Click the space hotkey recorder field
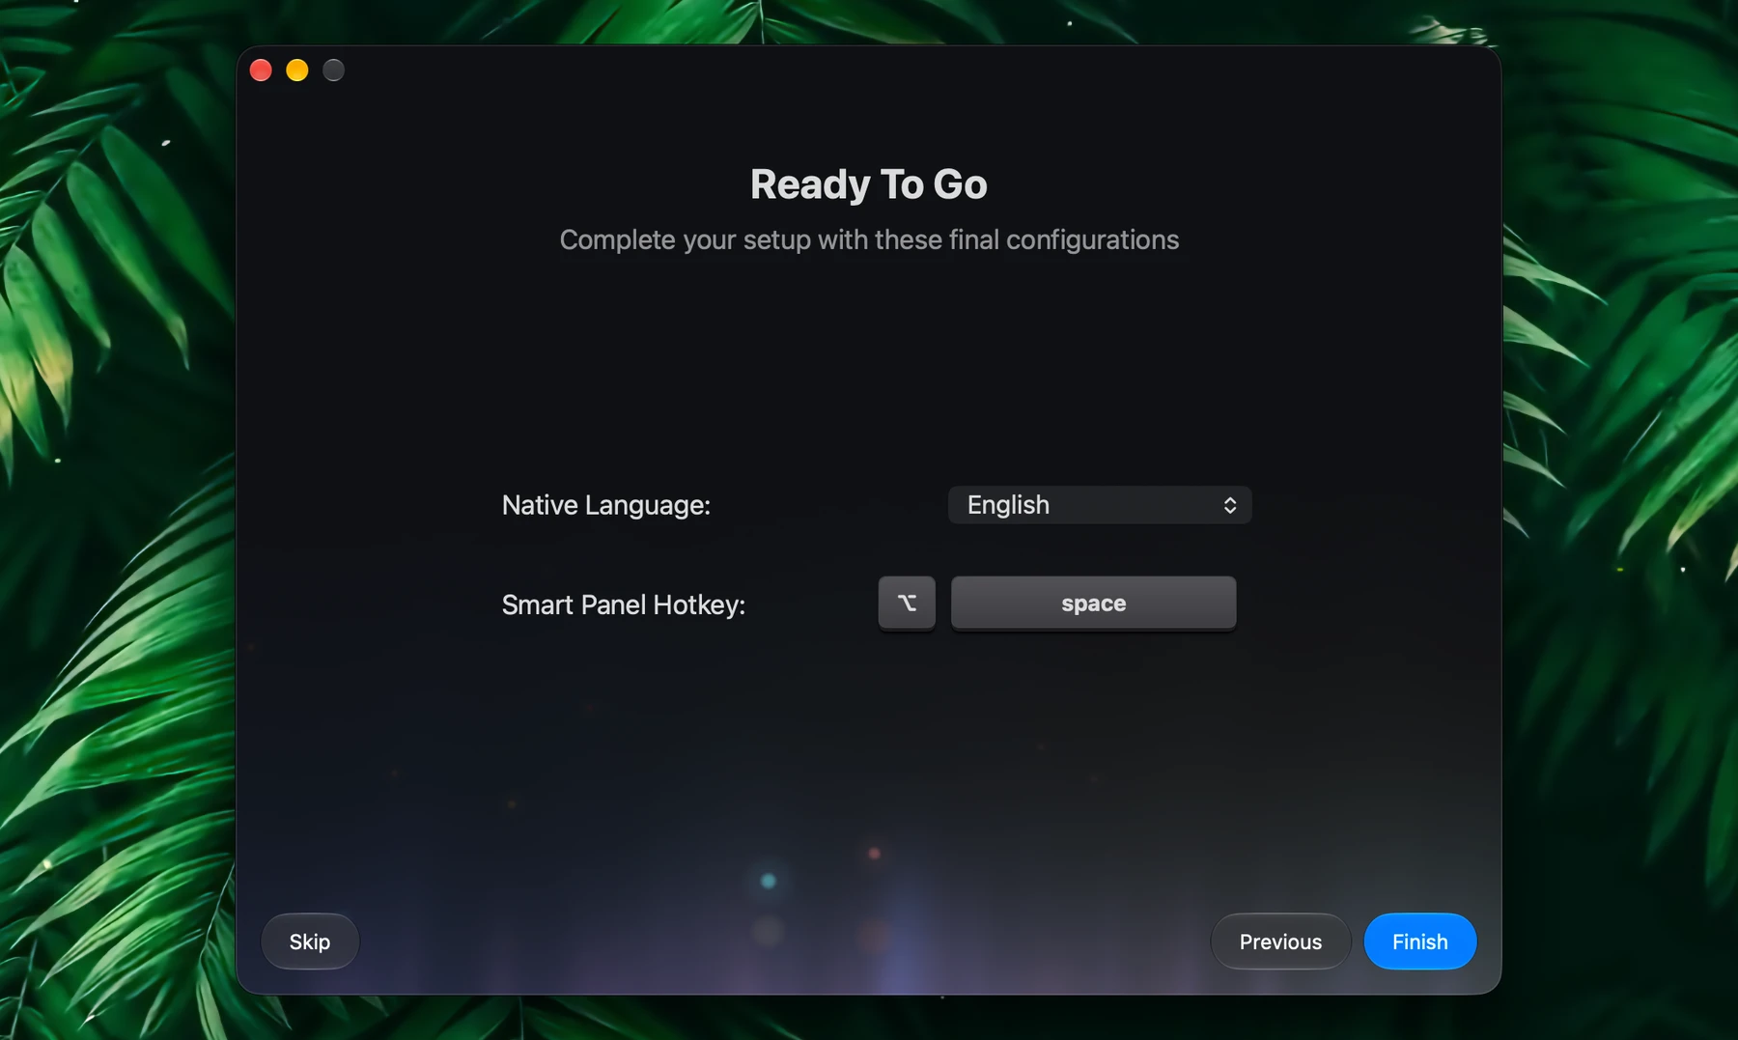 pos(1093,603)
